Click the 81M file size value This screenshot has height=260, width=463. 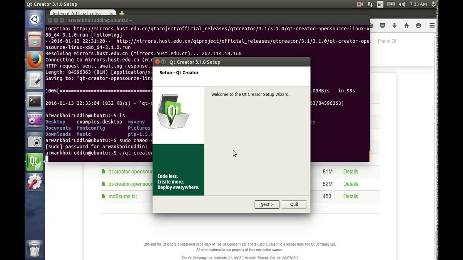tap(328, 172)
